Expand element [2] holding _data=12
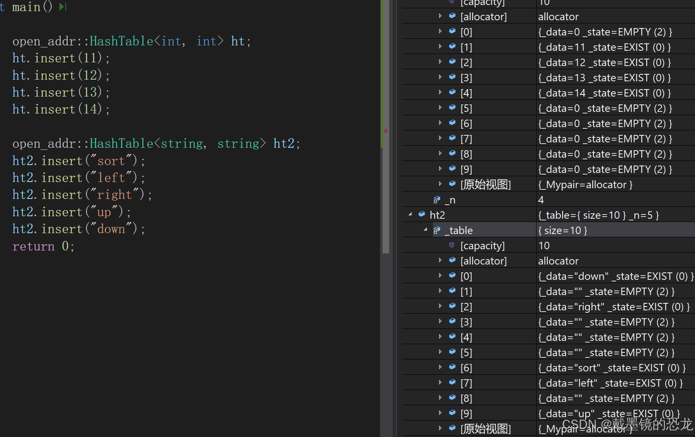 [x=440, y=62]
